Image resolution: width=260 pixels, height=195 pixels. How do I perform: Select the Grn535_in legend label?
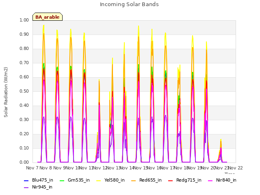click(x=79, y=180)
